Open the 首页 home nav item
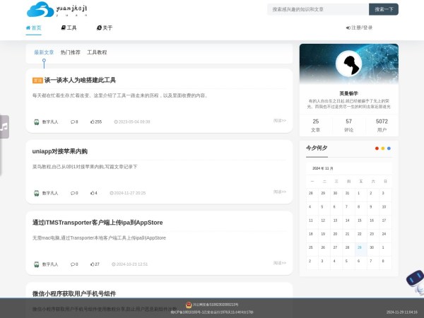Screen dimensions: 424x318 point(34,28)
